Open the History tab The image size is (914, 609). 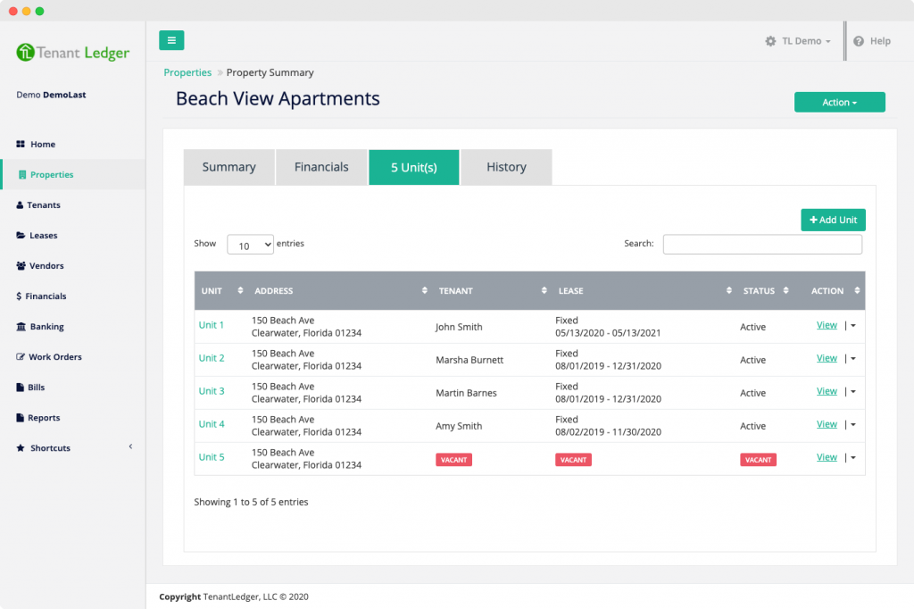(506, 167)
